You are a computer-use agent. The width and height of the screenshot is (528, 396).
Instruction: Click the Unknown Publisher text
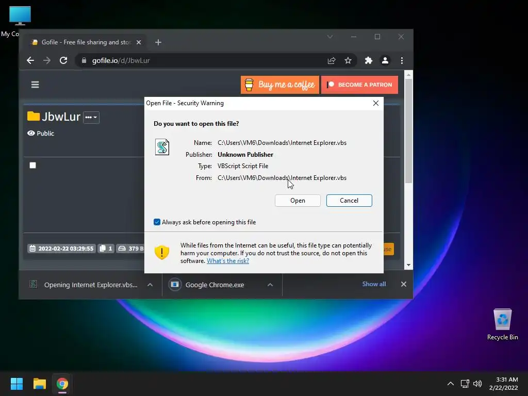click(x=245, y=155)
